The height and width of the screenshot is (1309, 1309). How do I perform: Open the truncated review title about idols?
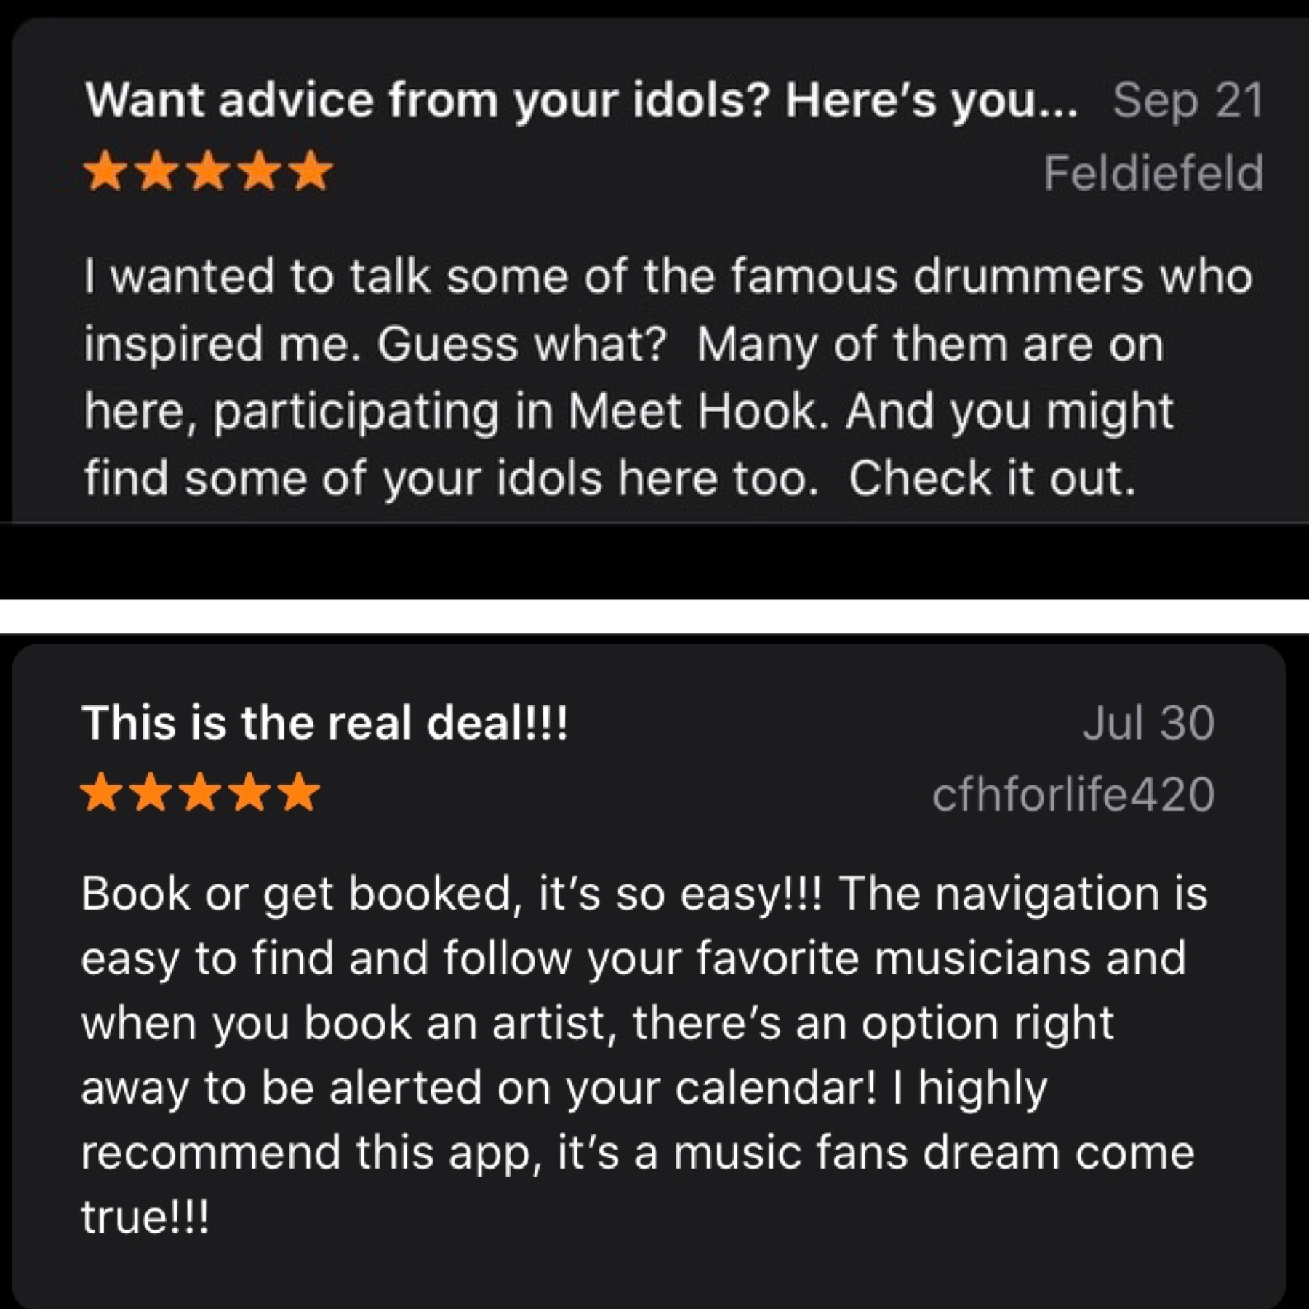click(582, 100)
